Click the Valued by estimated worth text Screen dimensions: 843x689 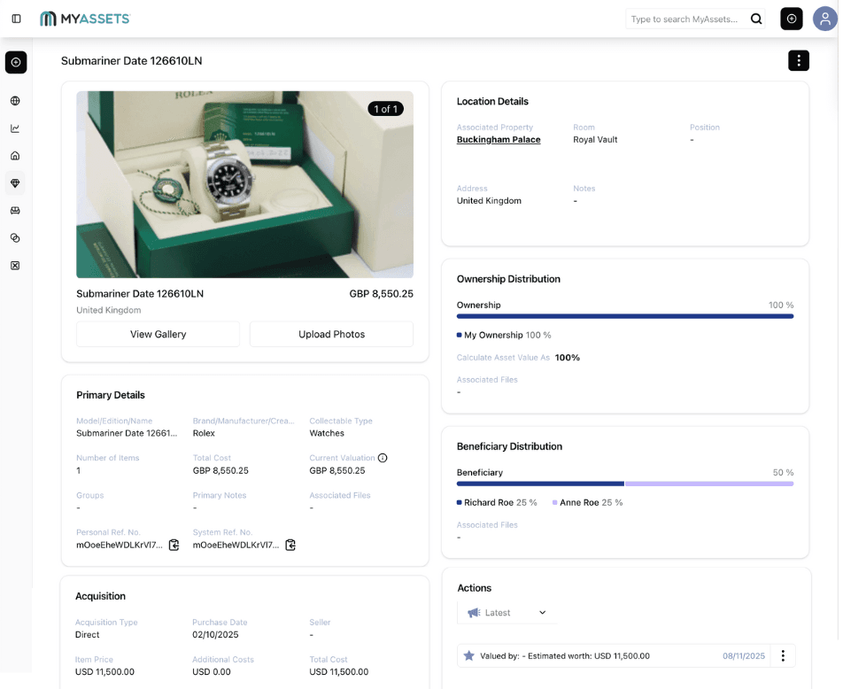[x=565, y=655]
